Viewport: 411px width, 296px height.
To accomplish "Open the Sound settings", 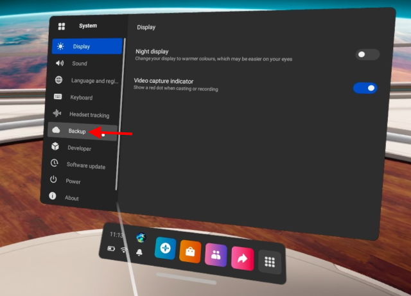I will (85, 63).
